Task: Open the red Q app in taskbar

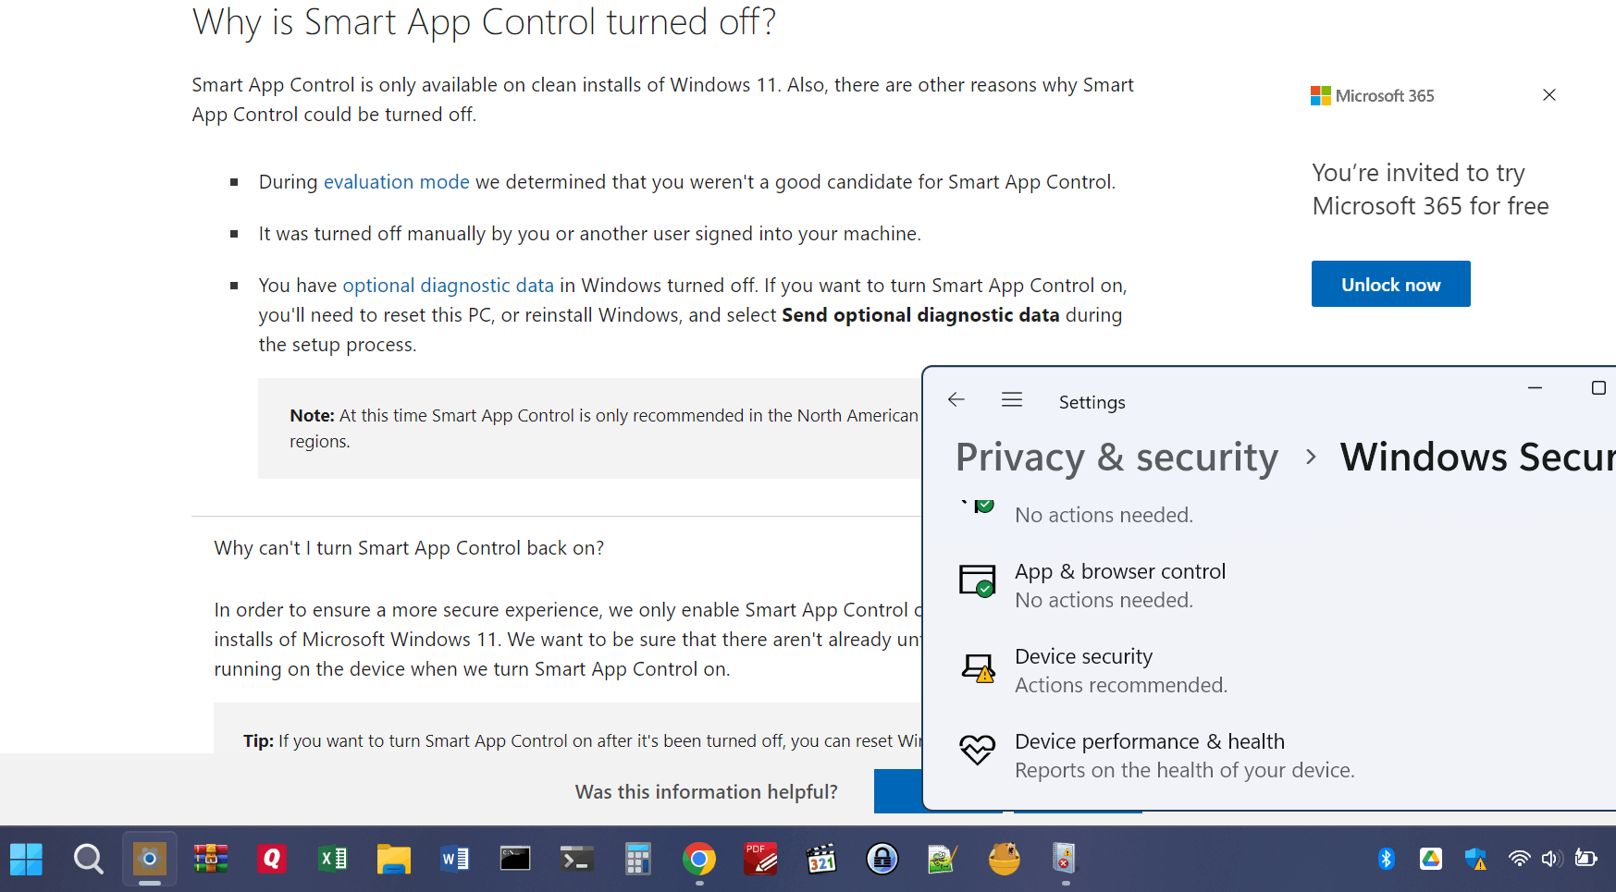Action: [x=271, y=859]
